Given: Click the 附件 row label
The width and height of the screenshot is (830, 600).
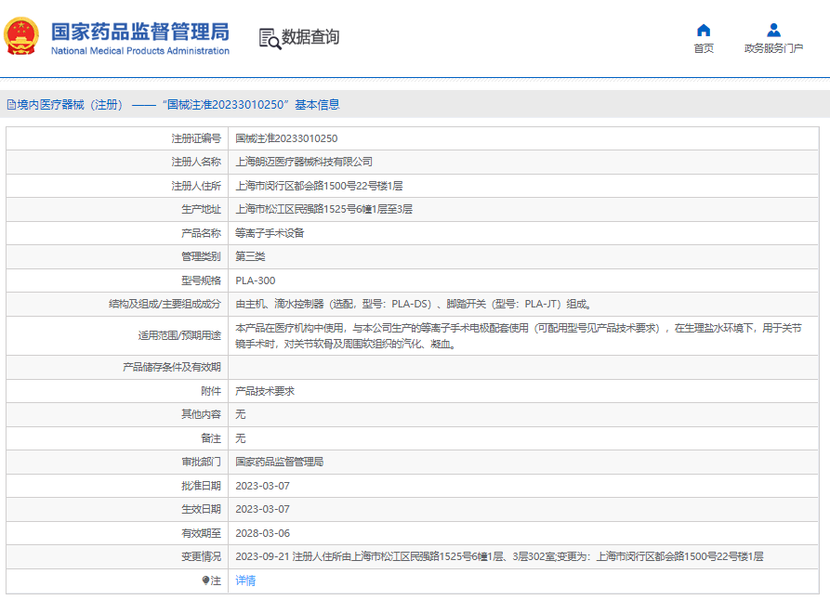Looking at the screenshot, I should [211, 391].
